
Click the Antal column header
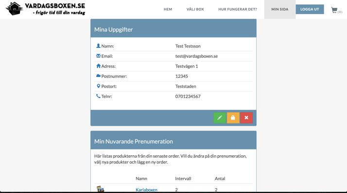click(x=220, y=178)
